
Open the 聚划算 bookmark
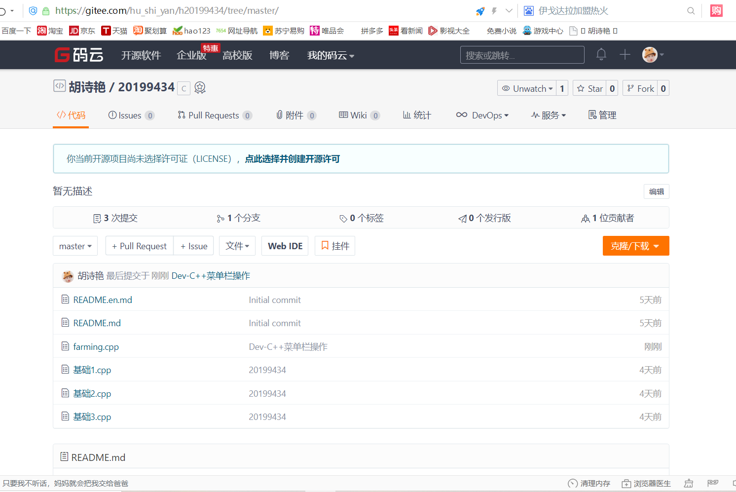click(x=150, y=31)
